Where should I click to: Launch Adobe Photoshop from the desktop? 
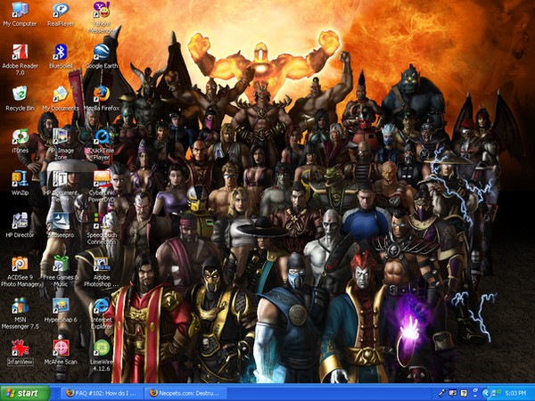pyautogui.click(x=102, y=271)
